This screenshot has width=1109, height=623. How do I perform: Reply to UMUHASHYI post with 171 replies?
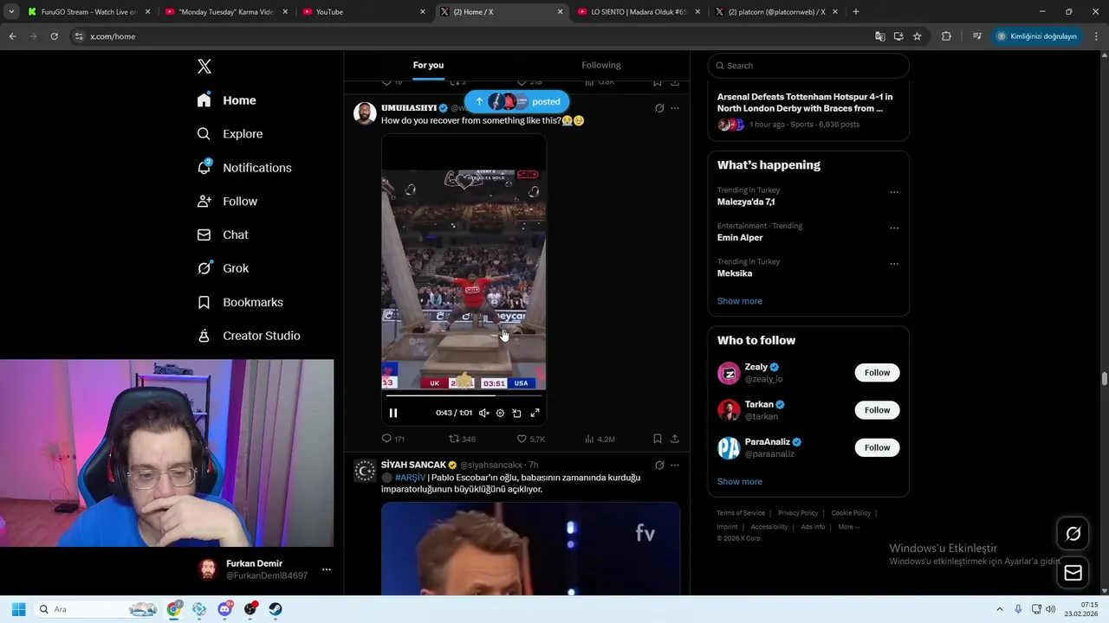pos(393,439)
